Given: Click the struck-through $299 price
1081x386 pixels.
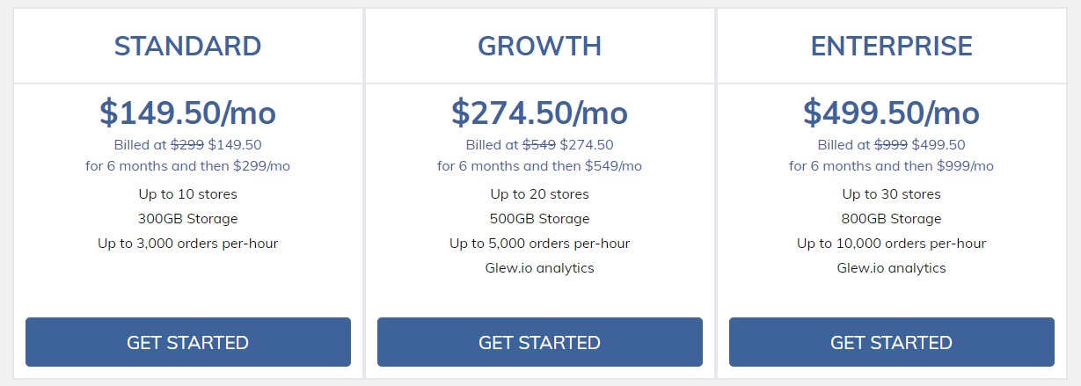Looking at the screenshot, I should click(187, 145).
